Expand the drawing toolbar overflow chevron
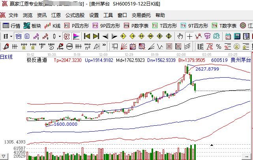This screenshot has width=253, height=160. pyautogui.click(x=104, y=45)
